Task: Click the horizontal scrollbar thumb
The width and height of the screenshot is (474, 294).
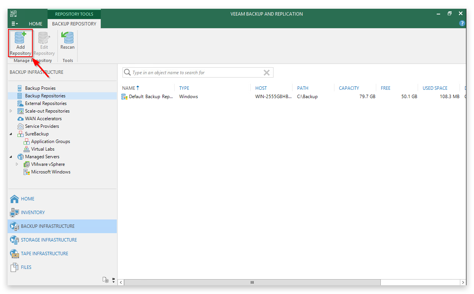Action: pos(252,283)
